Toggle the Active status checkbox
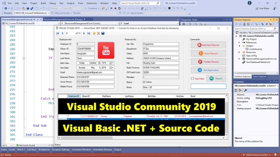The height and width of the screenshot is (157, 280). [x=144, y=82]
